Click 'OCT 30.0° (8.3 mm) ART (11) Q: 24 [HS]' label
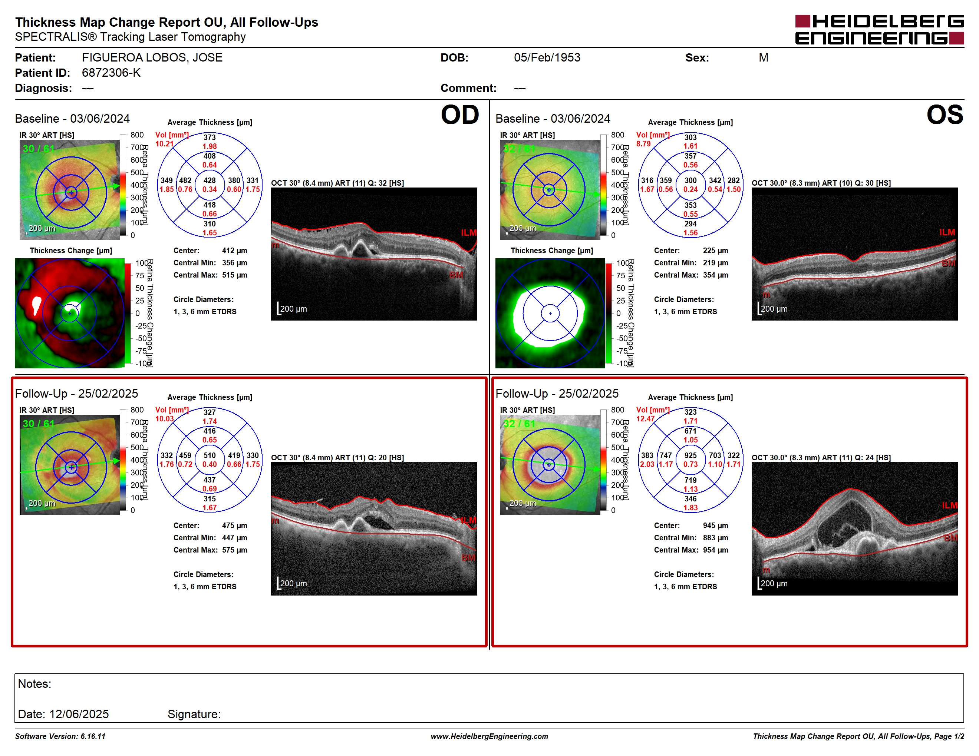The height and width of the screenshot is (756, 979). (x=821, y=458)
